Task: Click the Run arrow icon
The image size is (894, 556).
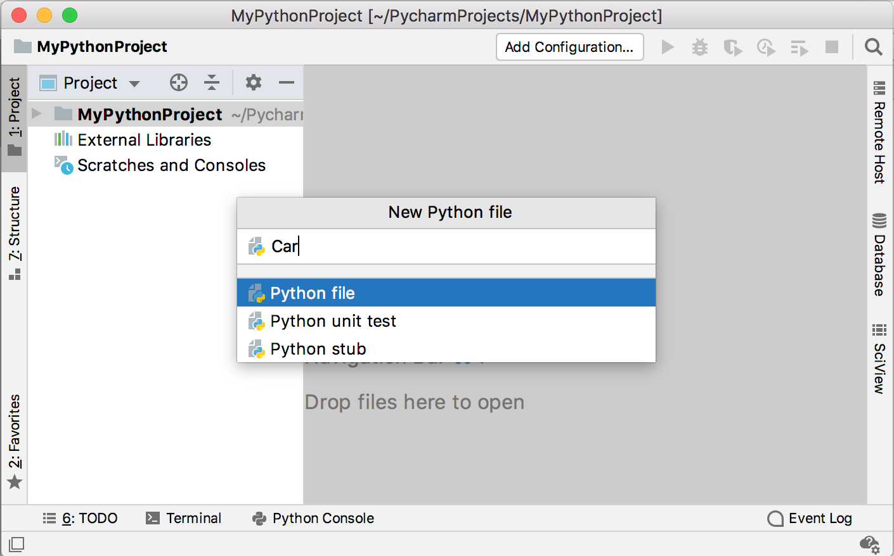Action: tap(667, 47)
